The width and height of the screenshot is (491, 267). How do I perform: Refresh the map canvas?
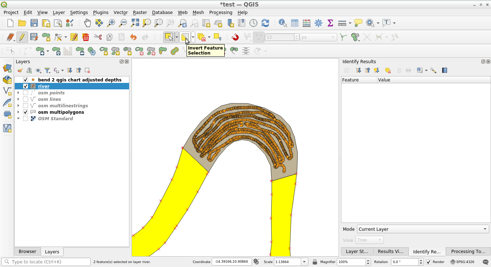point(265,23)
